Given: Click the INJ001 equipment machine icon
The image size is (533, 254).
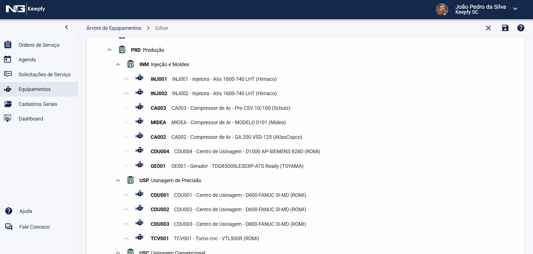Looking at the screenshot, I should 139,78.
